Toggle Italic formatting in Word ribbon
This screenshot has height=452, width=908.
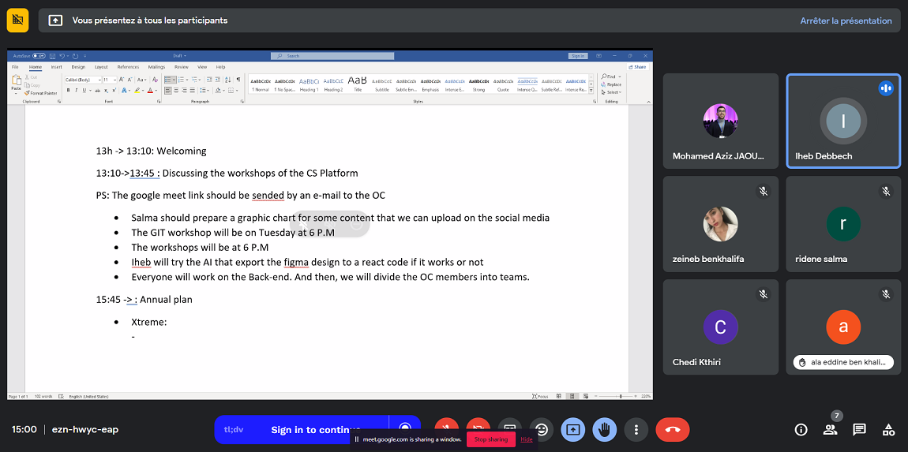[77, 90]
